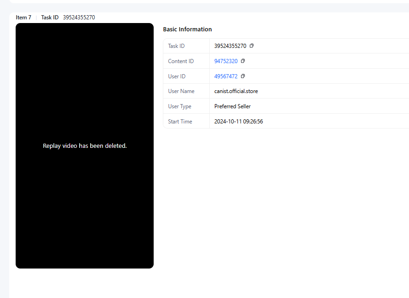The image size is (409, 298).
Task: Click the Task ID row label in the table
Action: (x=176, y=46)
